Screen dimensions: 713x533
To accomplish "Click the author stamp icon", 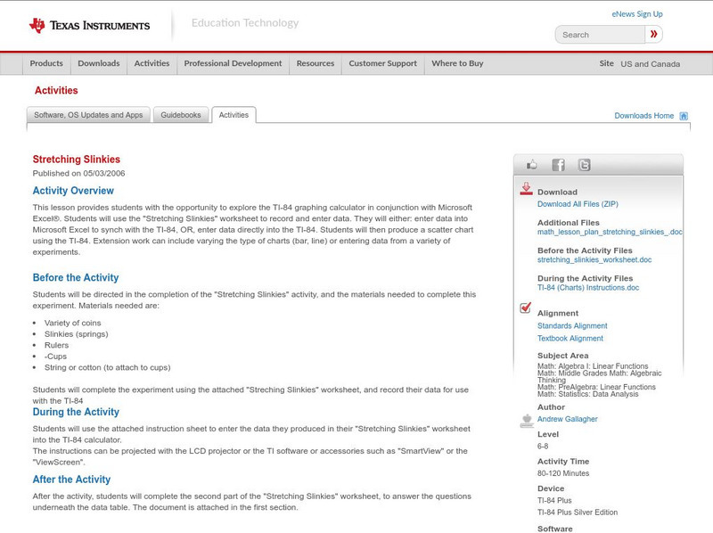I will (x=527, y=421).
